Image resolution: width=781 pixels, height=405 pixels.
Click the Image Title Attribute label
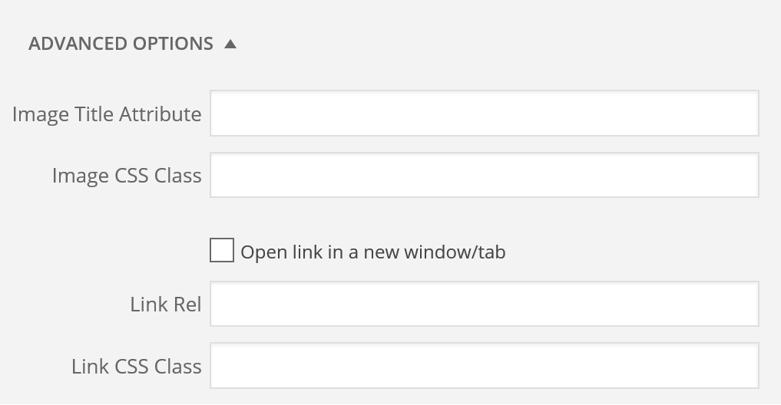(x=107, y=114)
